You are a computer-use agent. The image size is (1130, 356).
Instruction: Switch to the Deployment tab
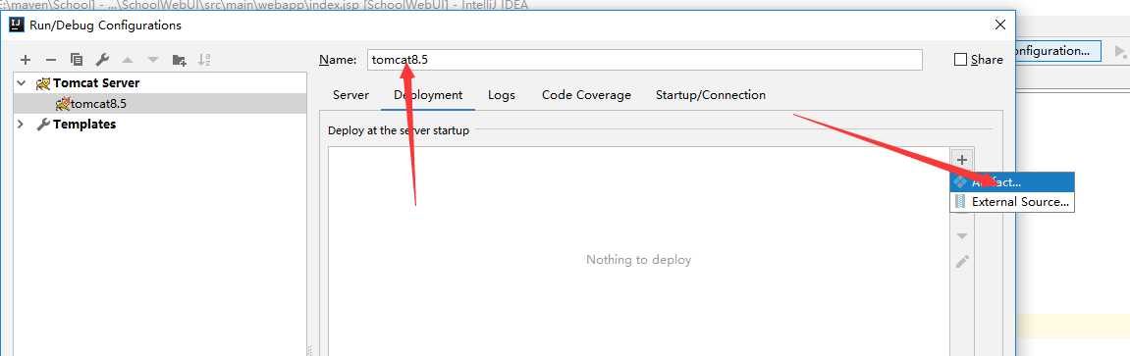(x=428, y=95)
